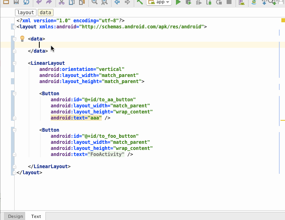Switch to the Design tab
This screenshot has width=285, height=220.
(x=15, y=216)
